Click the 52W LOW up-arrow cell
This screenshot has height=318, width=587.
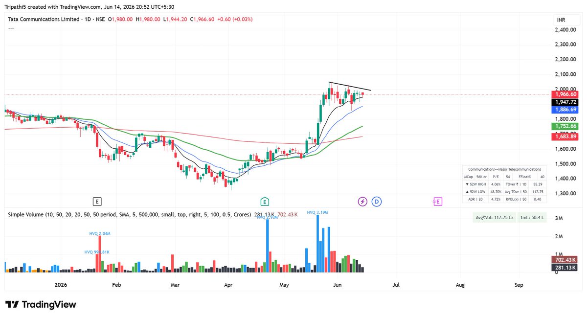[x=476, y=192]
